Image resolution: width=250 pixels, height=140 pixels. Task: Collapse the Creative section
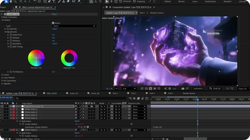pyautogui.click(x=2, y=20)
